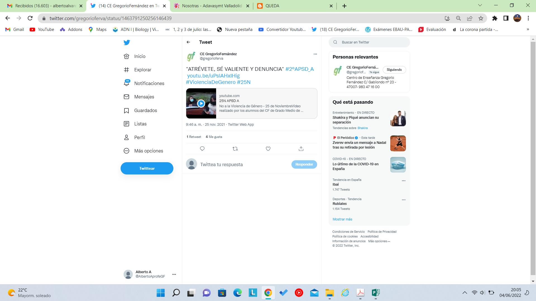Screen dimensions: 536x301
Task: Open Microsoft Edge from the taskbar
Action: tap(237, 293)
